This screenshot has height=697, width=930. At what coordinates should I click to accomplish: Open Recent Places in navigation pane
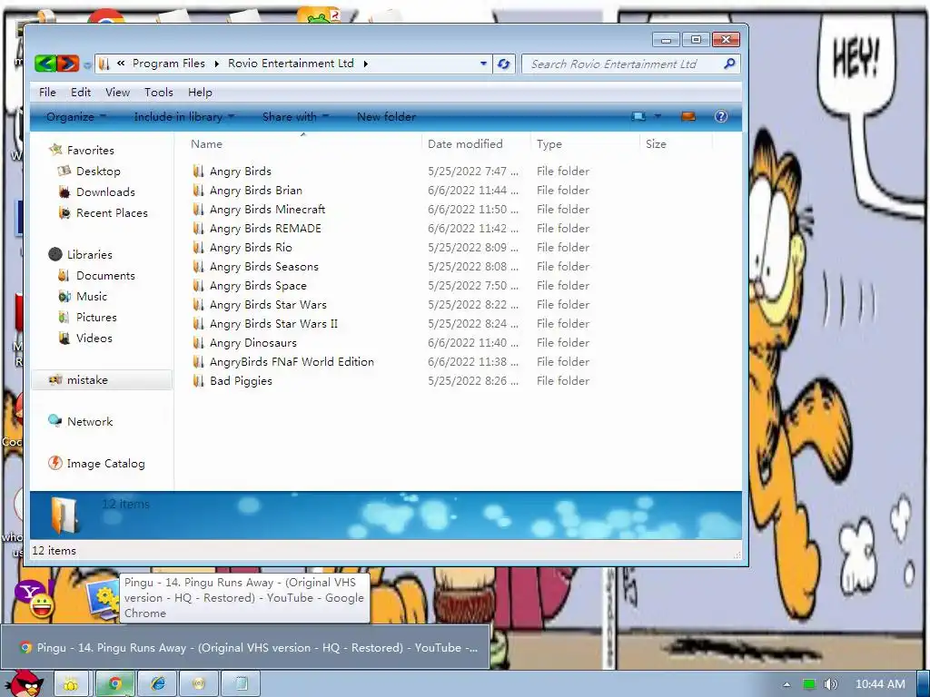112,212
